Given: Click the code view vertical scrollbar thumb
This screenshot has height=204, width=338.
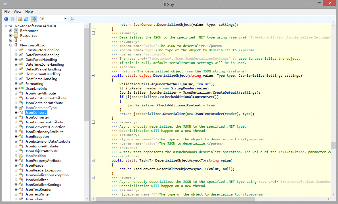Looking at the screenshot, I should (333, 145).
